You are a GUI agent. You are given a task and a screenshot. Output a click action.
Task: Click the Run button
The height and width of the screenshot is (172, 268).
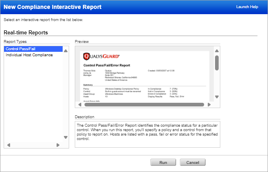[x=163, y=162]
